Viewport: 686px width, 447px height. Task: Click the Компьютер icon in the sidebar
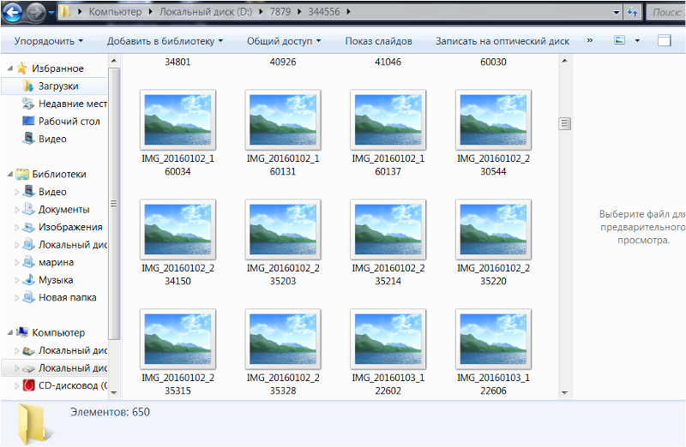(x=22, y=332)
